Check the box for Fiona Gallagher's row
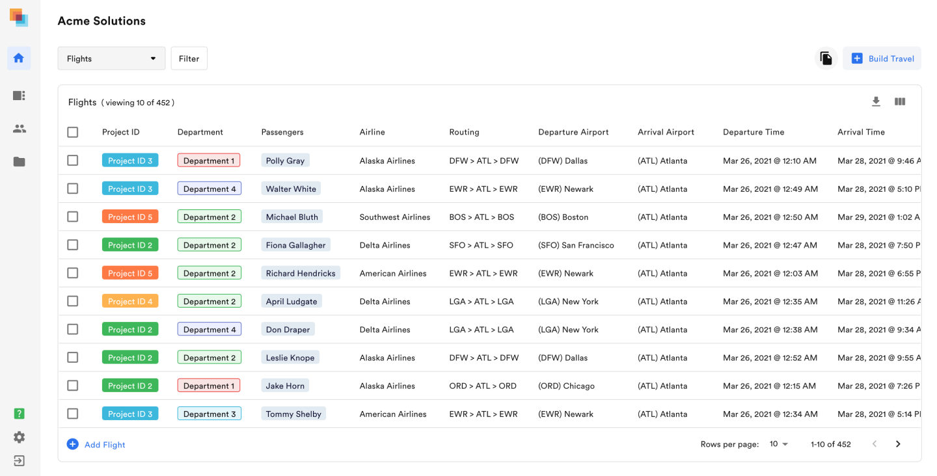Screen dimensions: 937x476 coord(73,245)
